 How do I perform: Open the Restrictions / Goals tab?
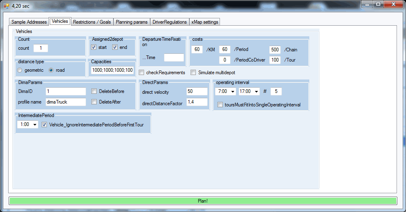point(92,22)
